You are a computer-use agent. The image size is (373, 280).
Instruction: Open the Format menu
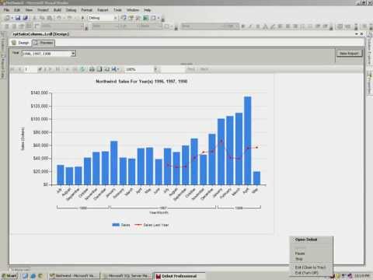[86, 10]
